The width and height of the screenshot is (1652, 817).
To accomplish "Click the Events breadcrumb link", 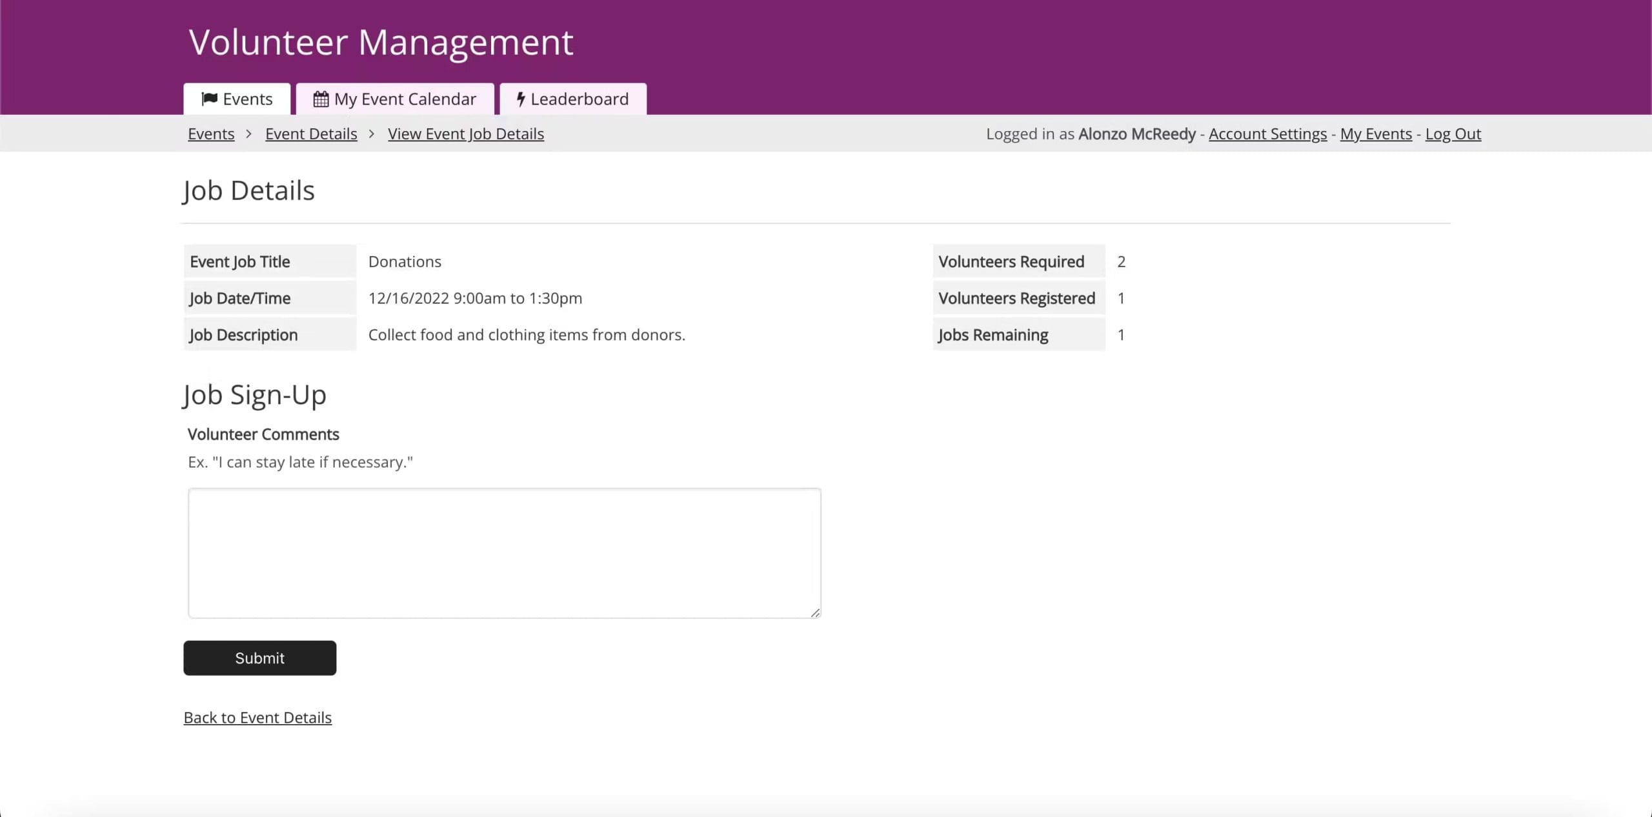I will point(211,134).
